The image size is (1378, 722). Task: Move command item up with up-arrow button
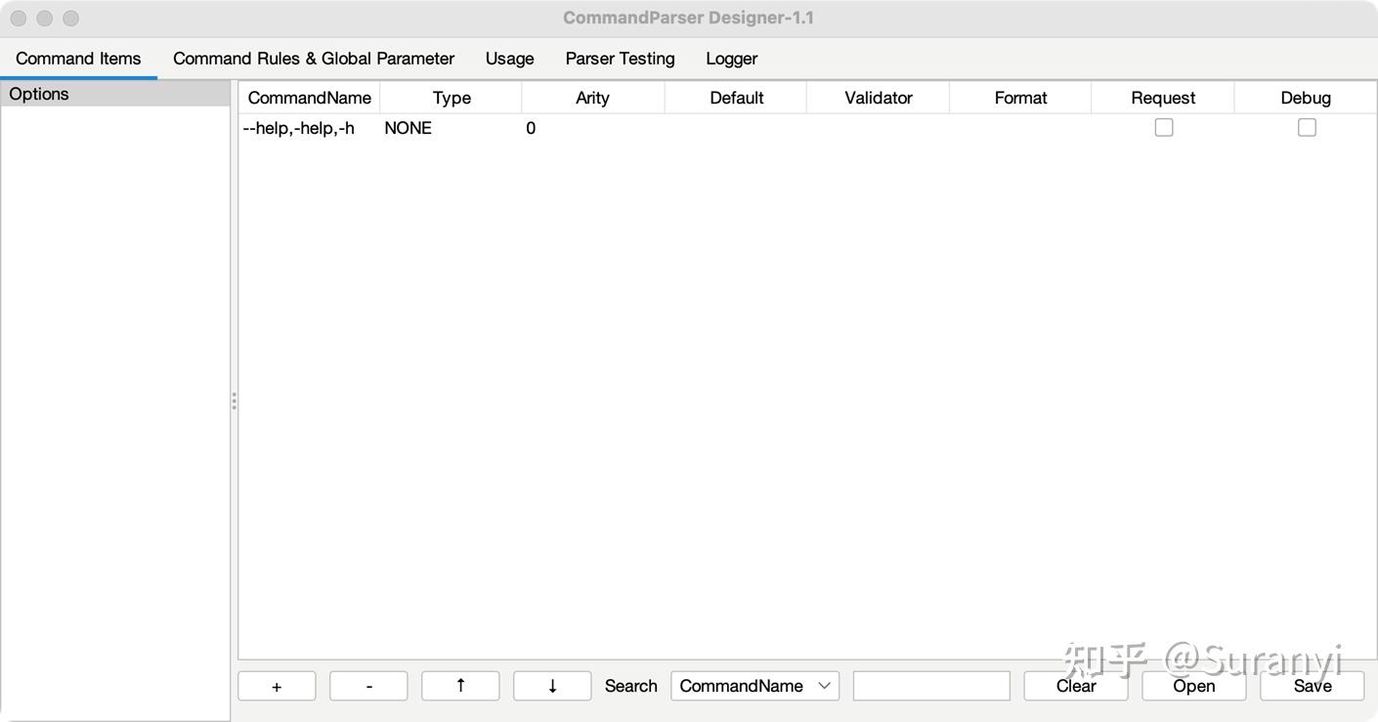click(x=460, y=685)
